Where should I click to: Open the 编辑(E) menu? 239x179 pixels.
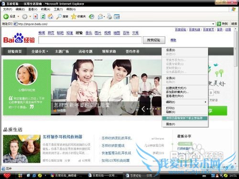20,9
